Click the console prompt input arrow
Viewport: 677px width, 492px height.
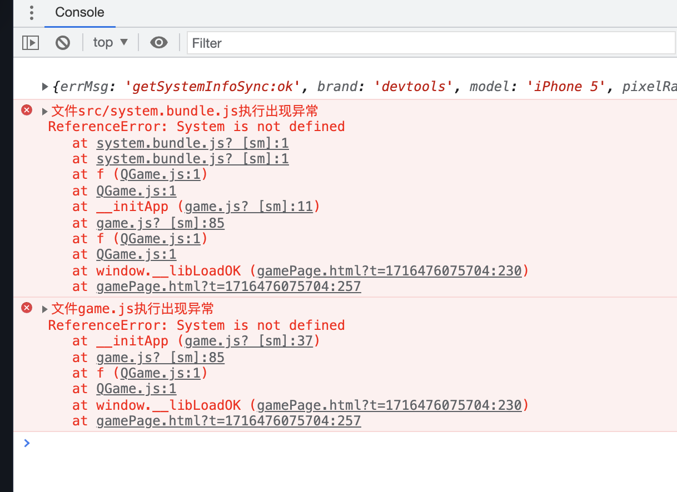[27, 443]
